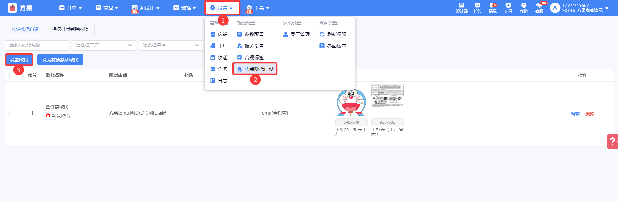
Task: Open 店铺欧代自设 menu entry
Action: (255, 69)
